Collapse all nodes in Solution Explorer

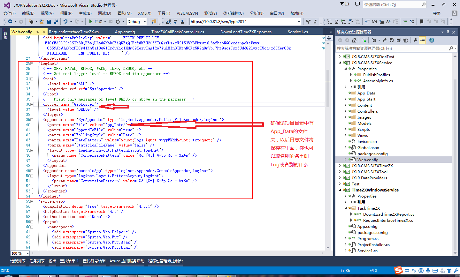399,41
